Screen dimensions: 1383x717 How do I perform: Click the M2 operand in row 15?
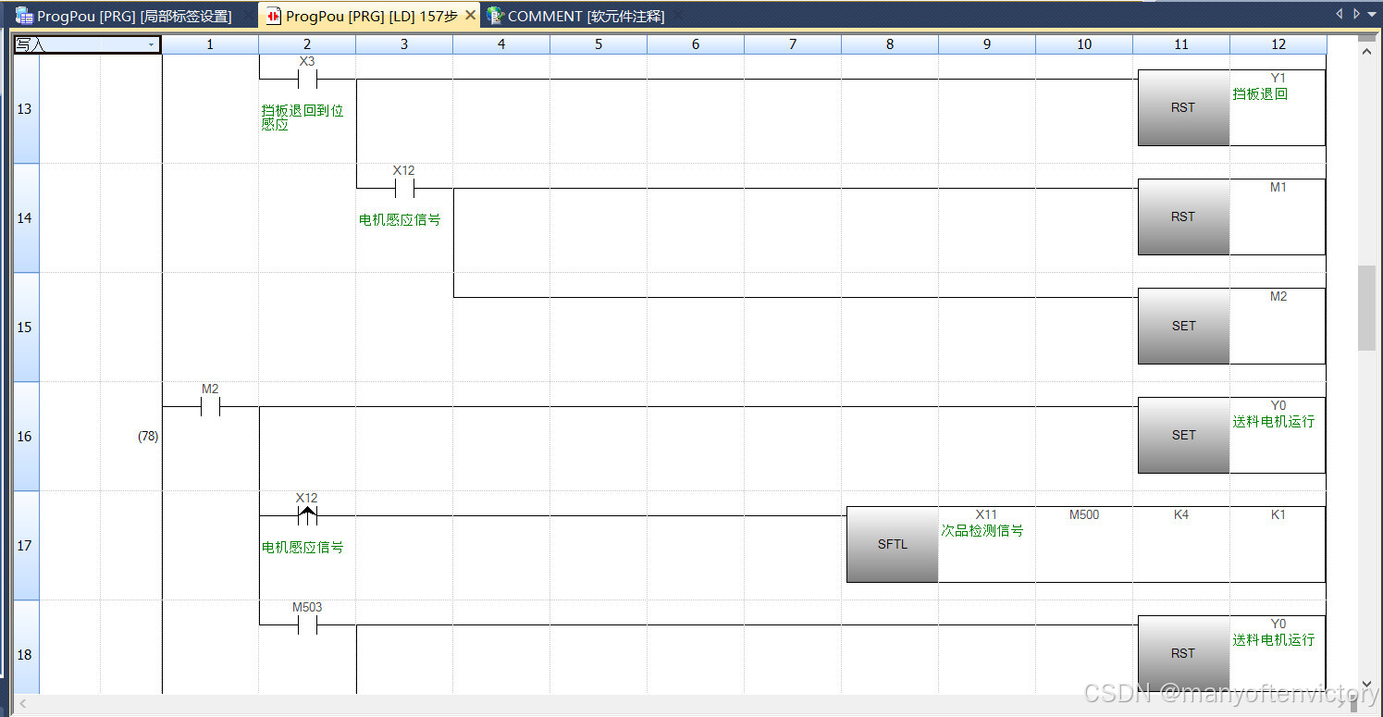pyautogui.click(x=1278, y=296)
